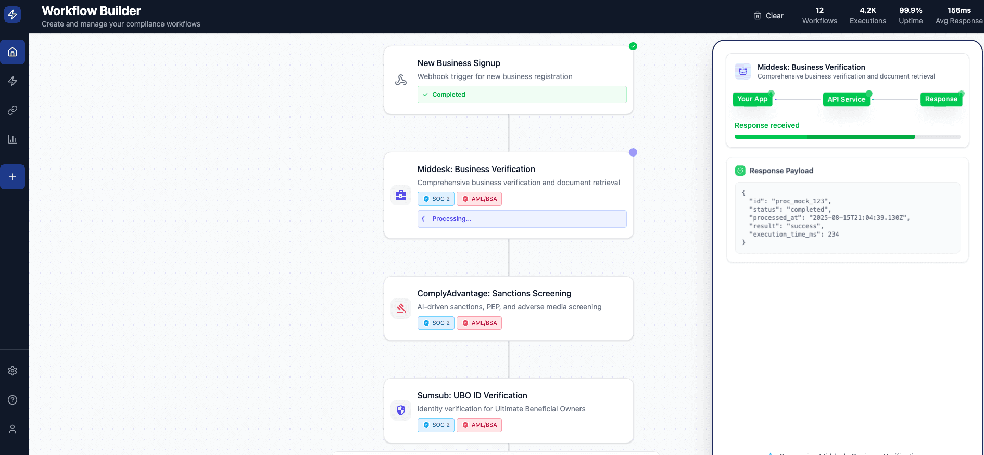The width and height of the screenshot is (984, 455).
Task: Click the SOC 2 badge on Middesk node
Action: click(x=436, y=199)
